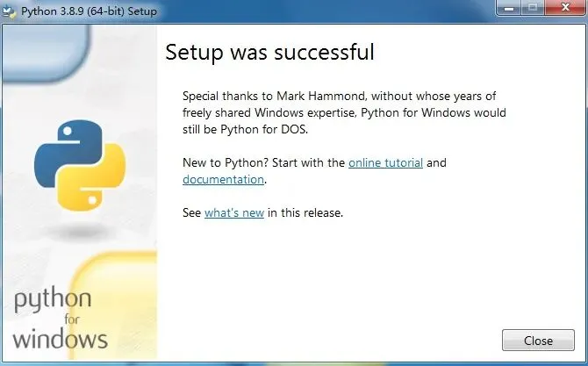Screen dimensions: 588x366
Task: Click the "Setup was successful" heading
Action: tap(269, 53)
